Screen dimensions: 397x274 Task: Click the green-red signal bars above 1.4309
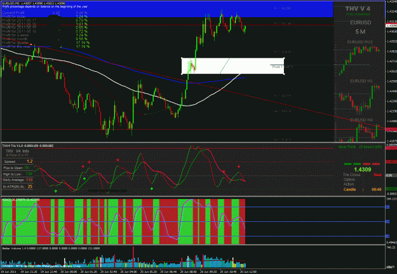tap(362, 164)
